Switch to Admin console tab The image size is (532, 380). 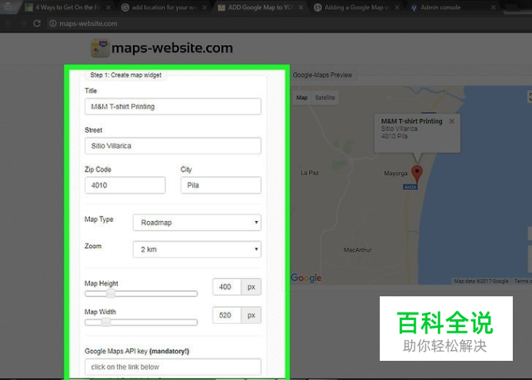[451, 7]
